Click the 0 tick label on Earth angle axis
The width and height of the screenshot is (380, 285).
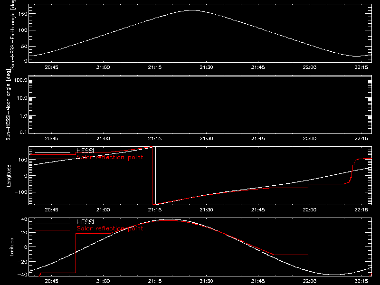[26, 61]
